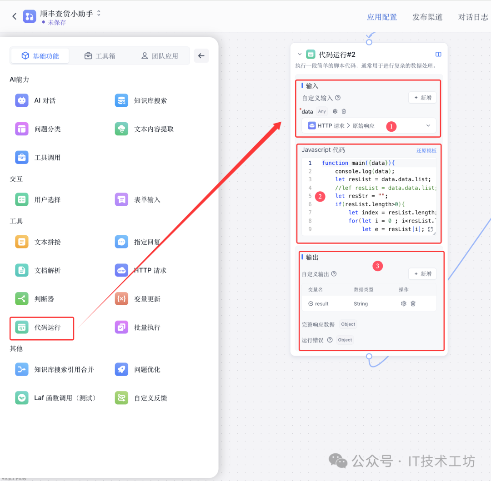Switch to the 工具箱 tab
This screenshot has height=481, width=491.
(100, 55)
